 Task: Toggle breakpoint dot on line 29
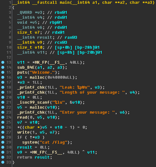click(3, 142)
